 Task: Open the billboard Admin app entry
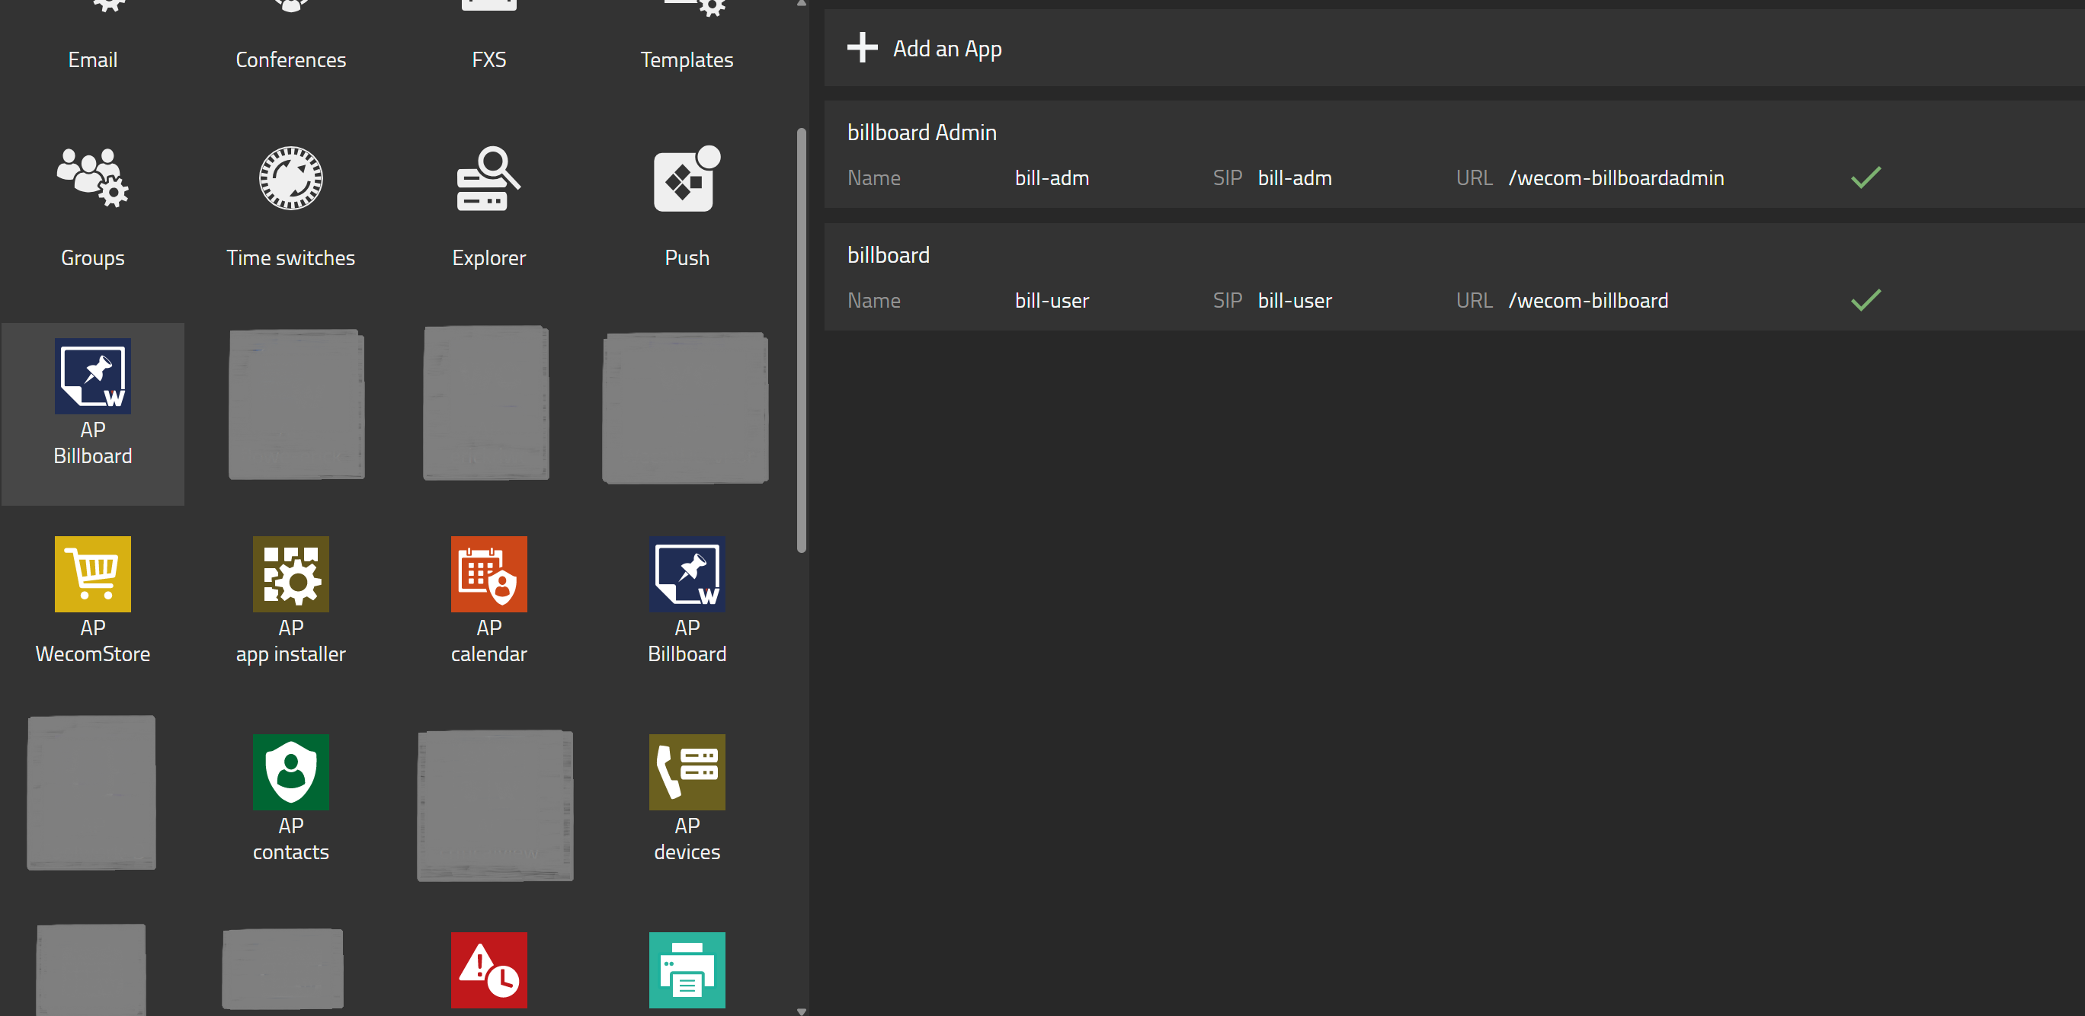point(921,133)
